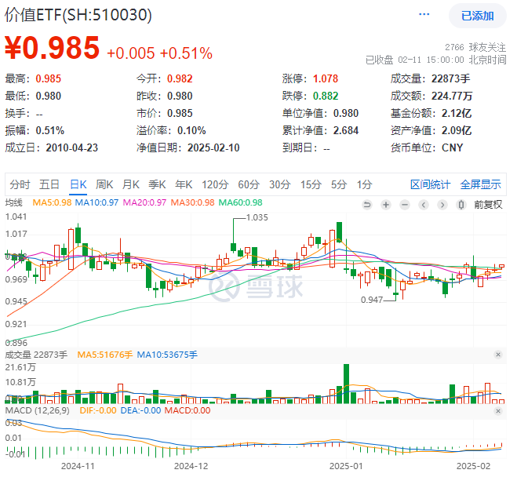The height and width of the screenshot is (477, 517).
Task: Click the 已添加 watchlist button
Action: click(x=477, y=16)
